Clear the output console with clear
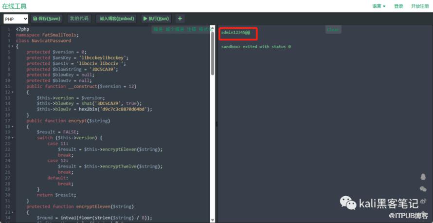Image resolution: width=433 pixels, height=223 pixels. tap(333, 30)
